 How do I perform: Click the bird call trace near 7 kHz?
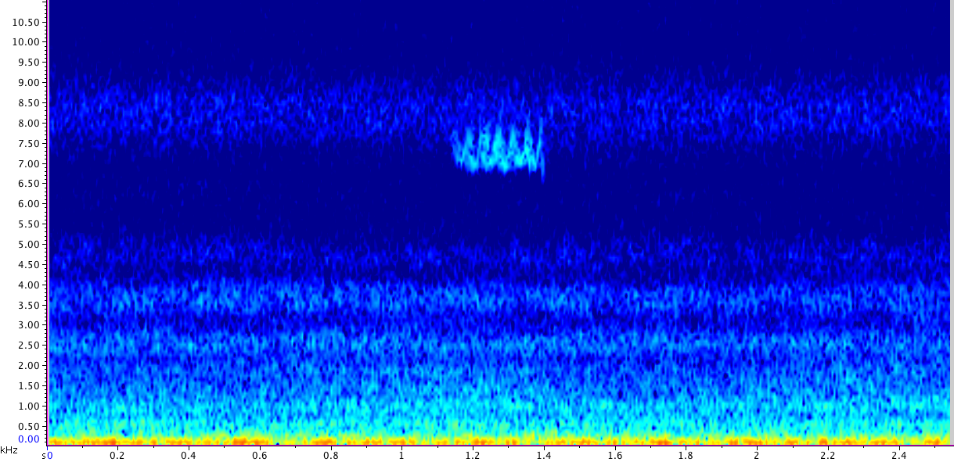pyautogui.click(x=498, y=149)
